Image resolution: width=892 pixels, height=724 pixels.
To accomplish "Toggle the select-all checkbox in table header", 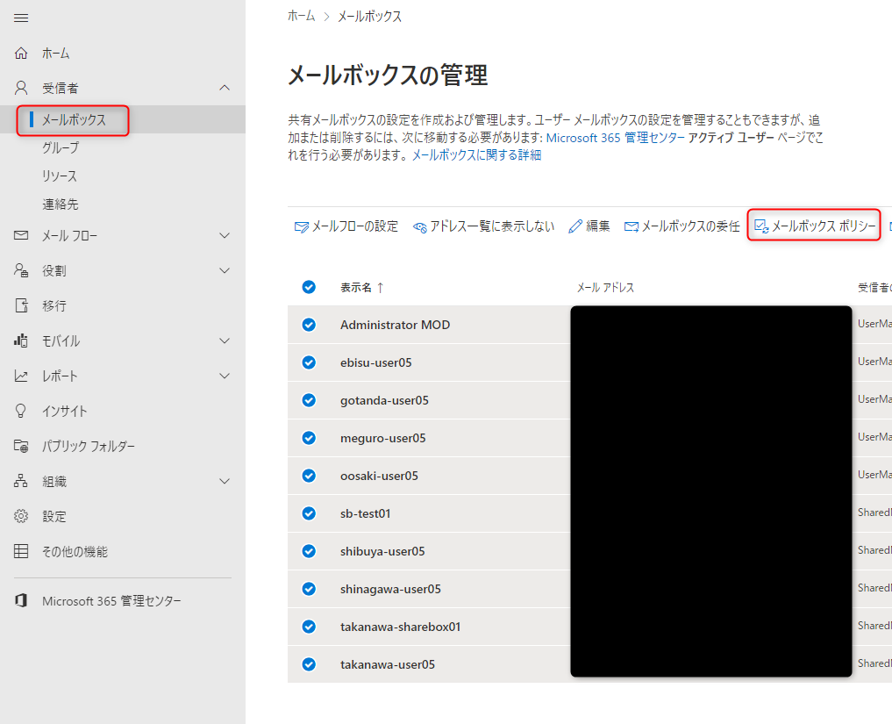I will pyautogui.click(x=310, y=287).
